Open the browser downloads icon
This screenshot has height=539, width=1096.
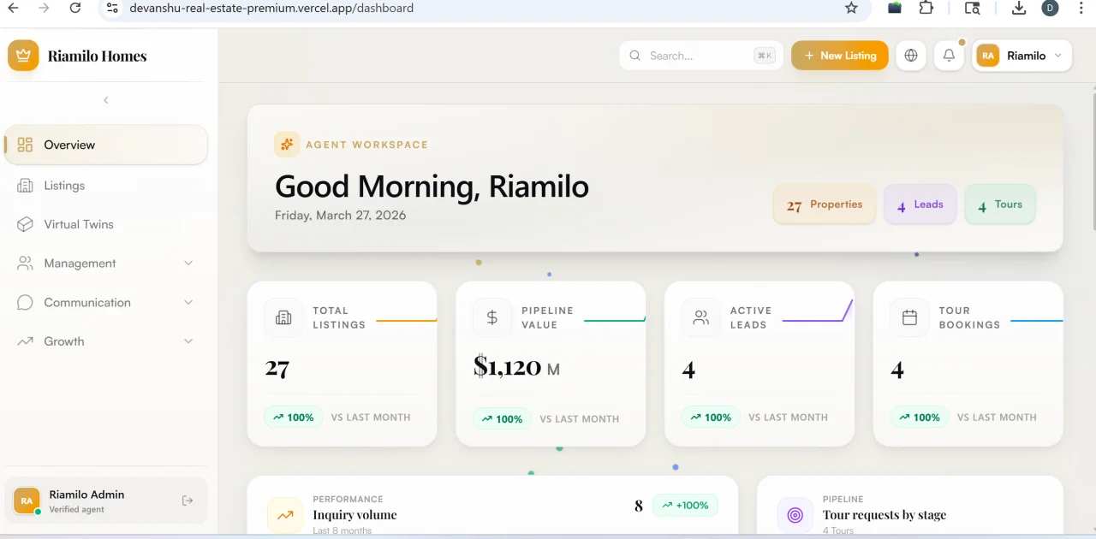[x=1019, y=8]
